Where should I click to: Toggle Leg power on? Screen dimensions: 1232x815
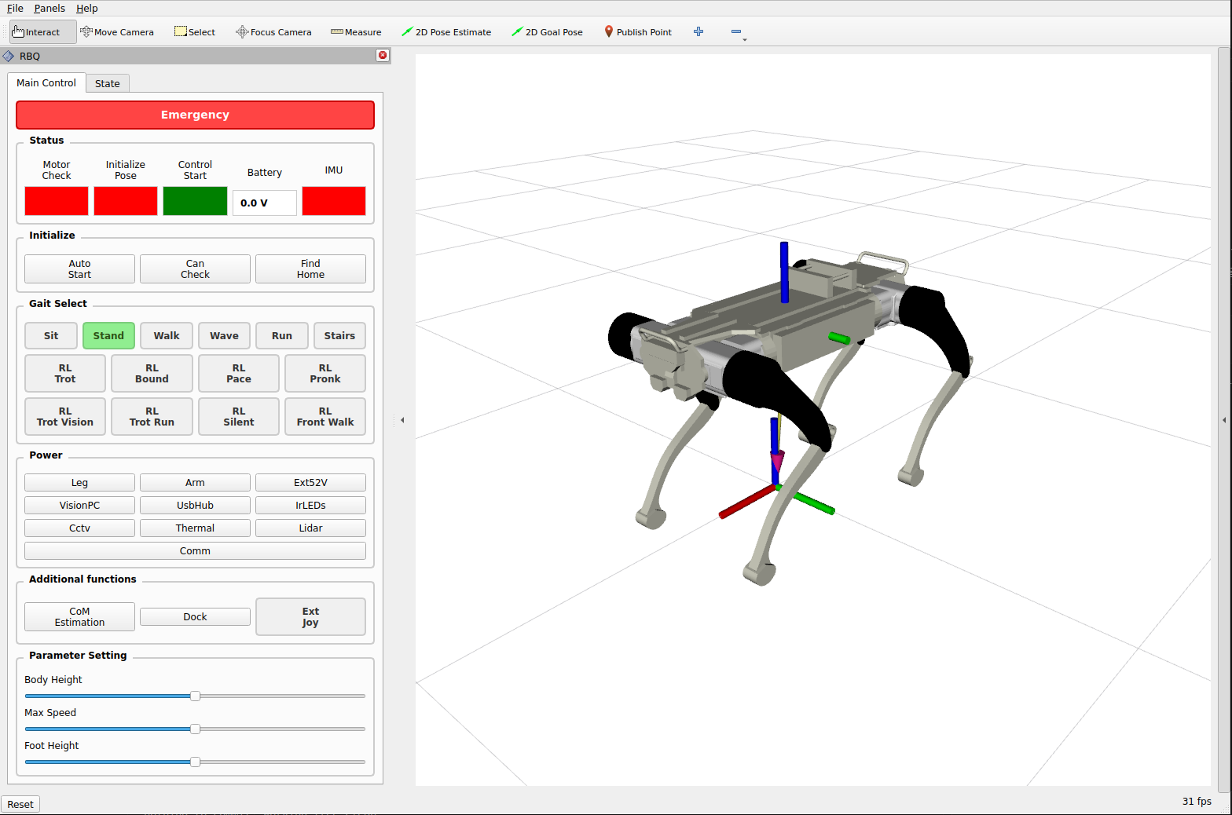(x=79, y=483)
